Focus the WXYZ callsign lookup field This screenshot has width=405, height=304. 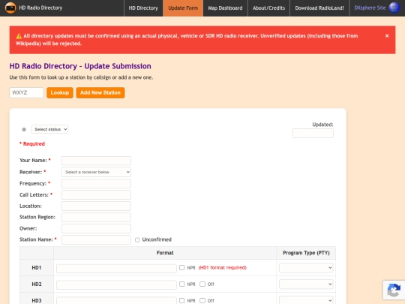(x=26, y=92)
